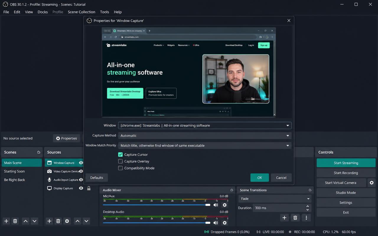The width and height of the screenshot is (378, 236).
Task: Move scene up in Scenes panel
Action: tap(26, 221)
